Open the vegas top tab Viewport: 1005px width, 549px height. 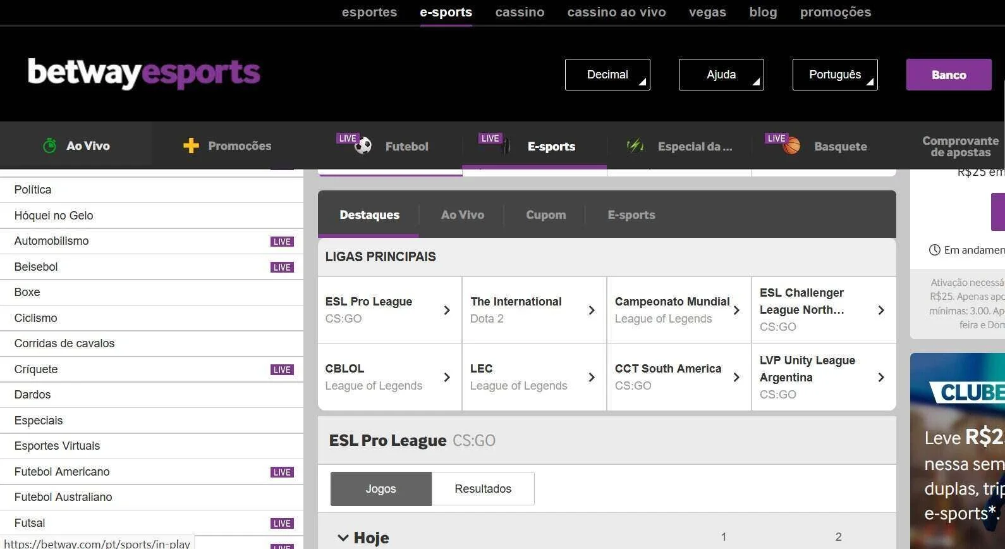point(707,12)
